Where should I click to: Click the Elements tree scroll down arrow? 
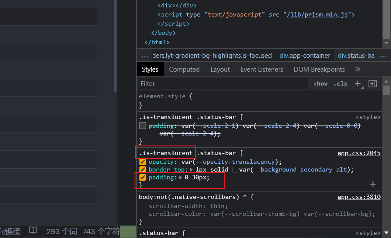[387, 43]
